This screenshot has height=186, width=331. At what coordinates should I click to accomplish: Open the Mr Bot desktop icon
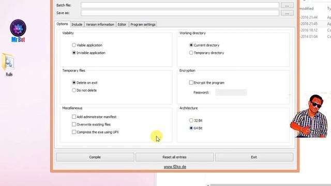18,31
